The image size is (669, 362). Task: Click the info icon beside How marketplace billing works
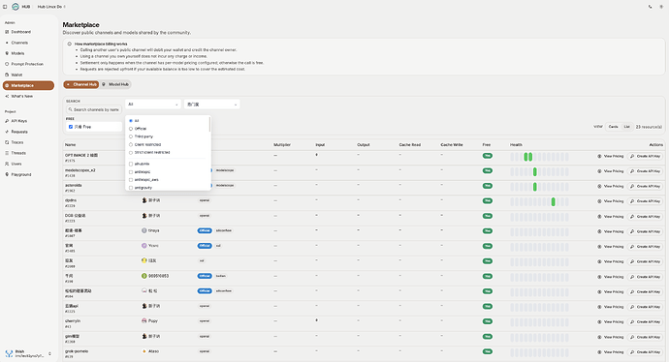[70, 44]
